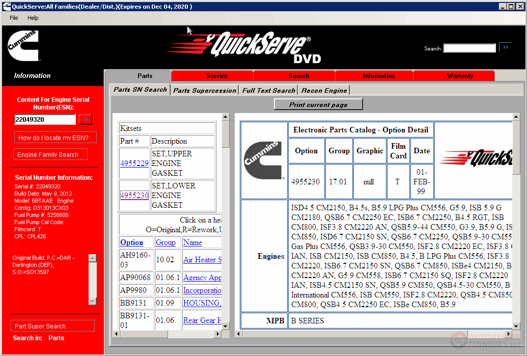Screen dimensions: 527x356
Task: Select the Parts Supercession subtab
Action: click(x=205, y=91)
